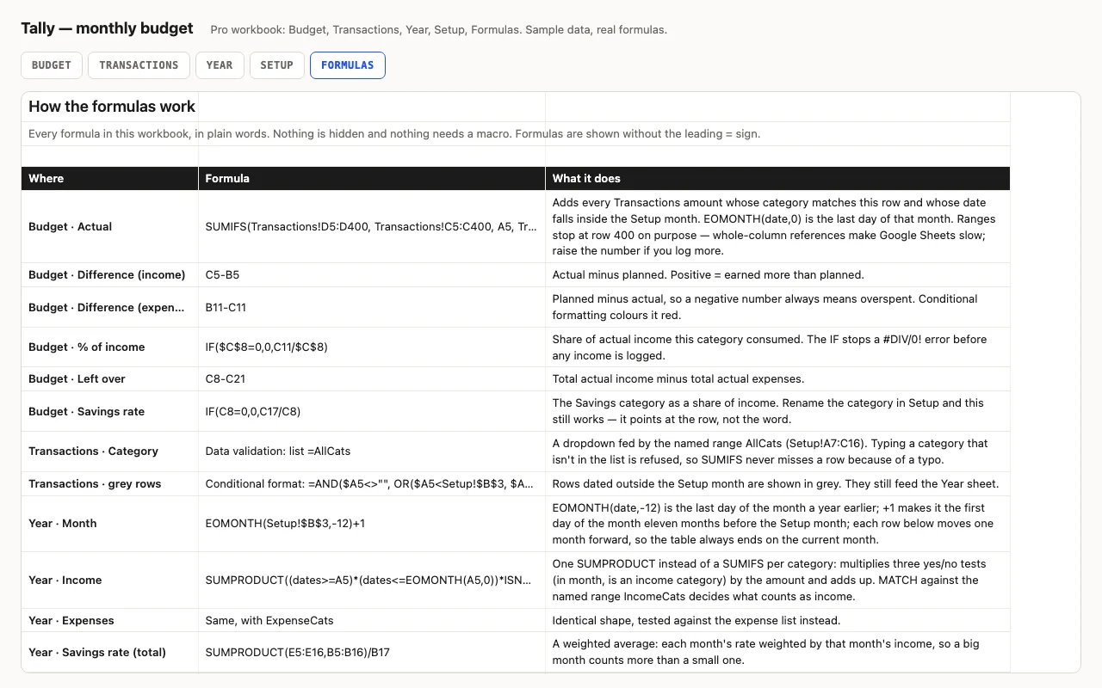Viewport: 1102px width, 688px height.
Task: Select the Setup tab
Action: click(x=277, y=65)
